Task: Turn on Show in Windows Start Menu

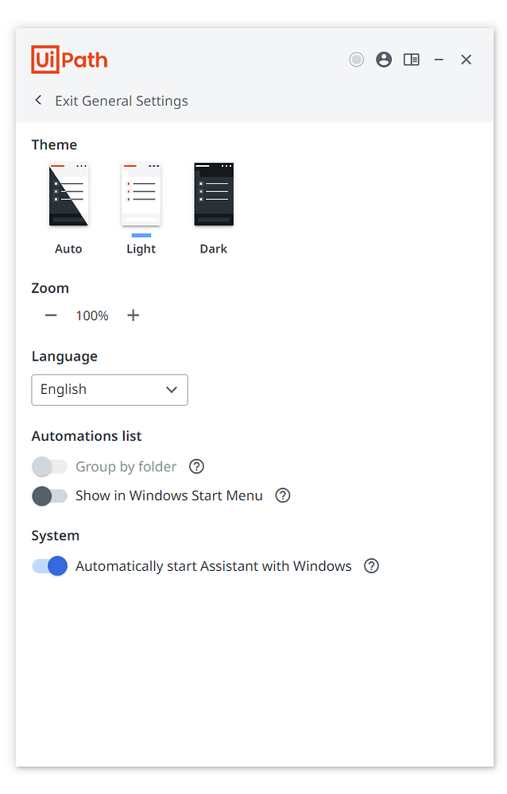Action: 50,495
